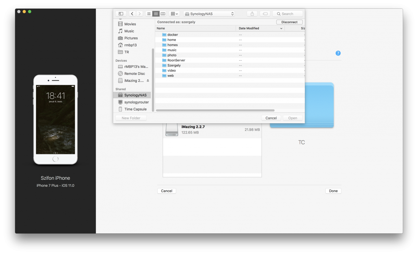Open the group arrangement dropdown
The image size is (418, 255).
click(x=174, y=14)
